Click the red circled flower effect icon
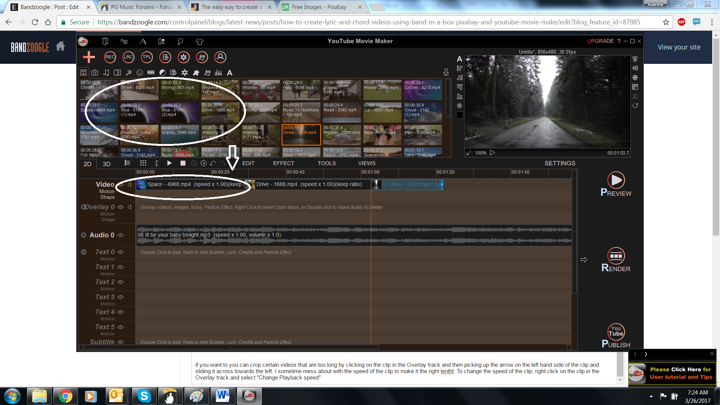Viewport: 720px width, 405px height. point(183,57)
